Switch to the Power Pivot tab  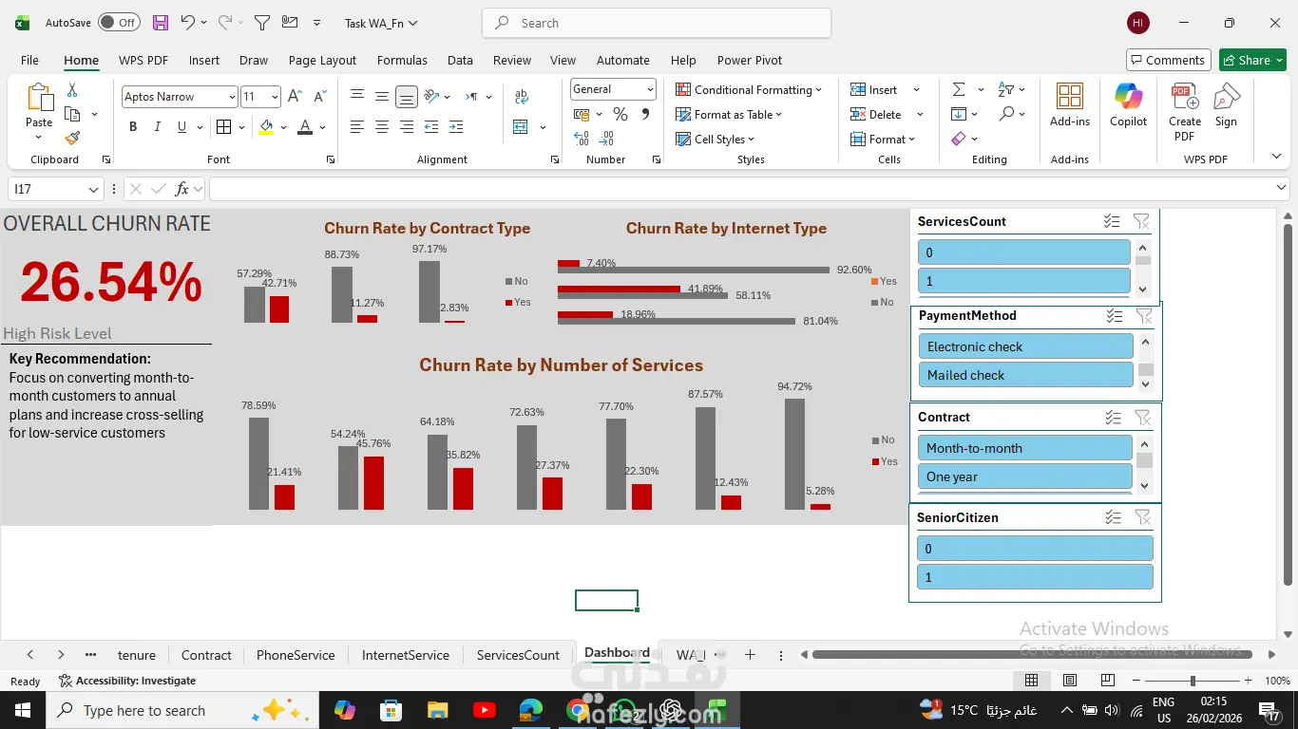coord(750,60)
